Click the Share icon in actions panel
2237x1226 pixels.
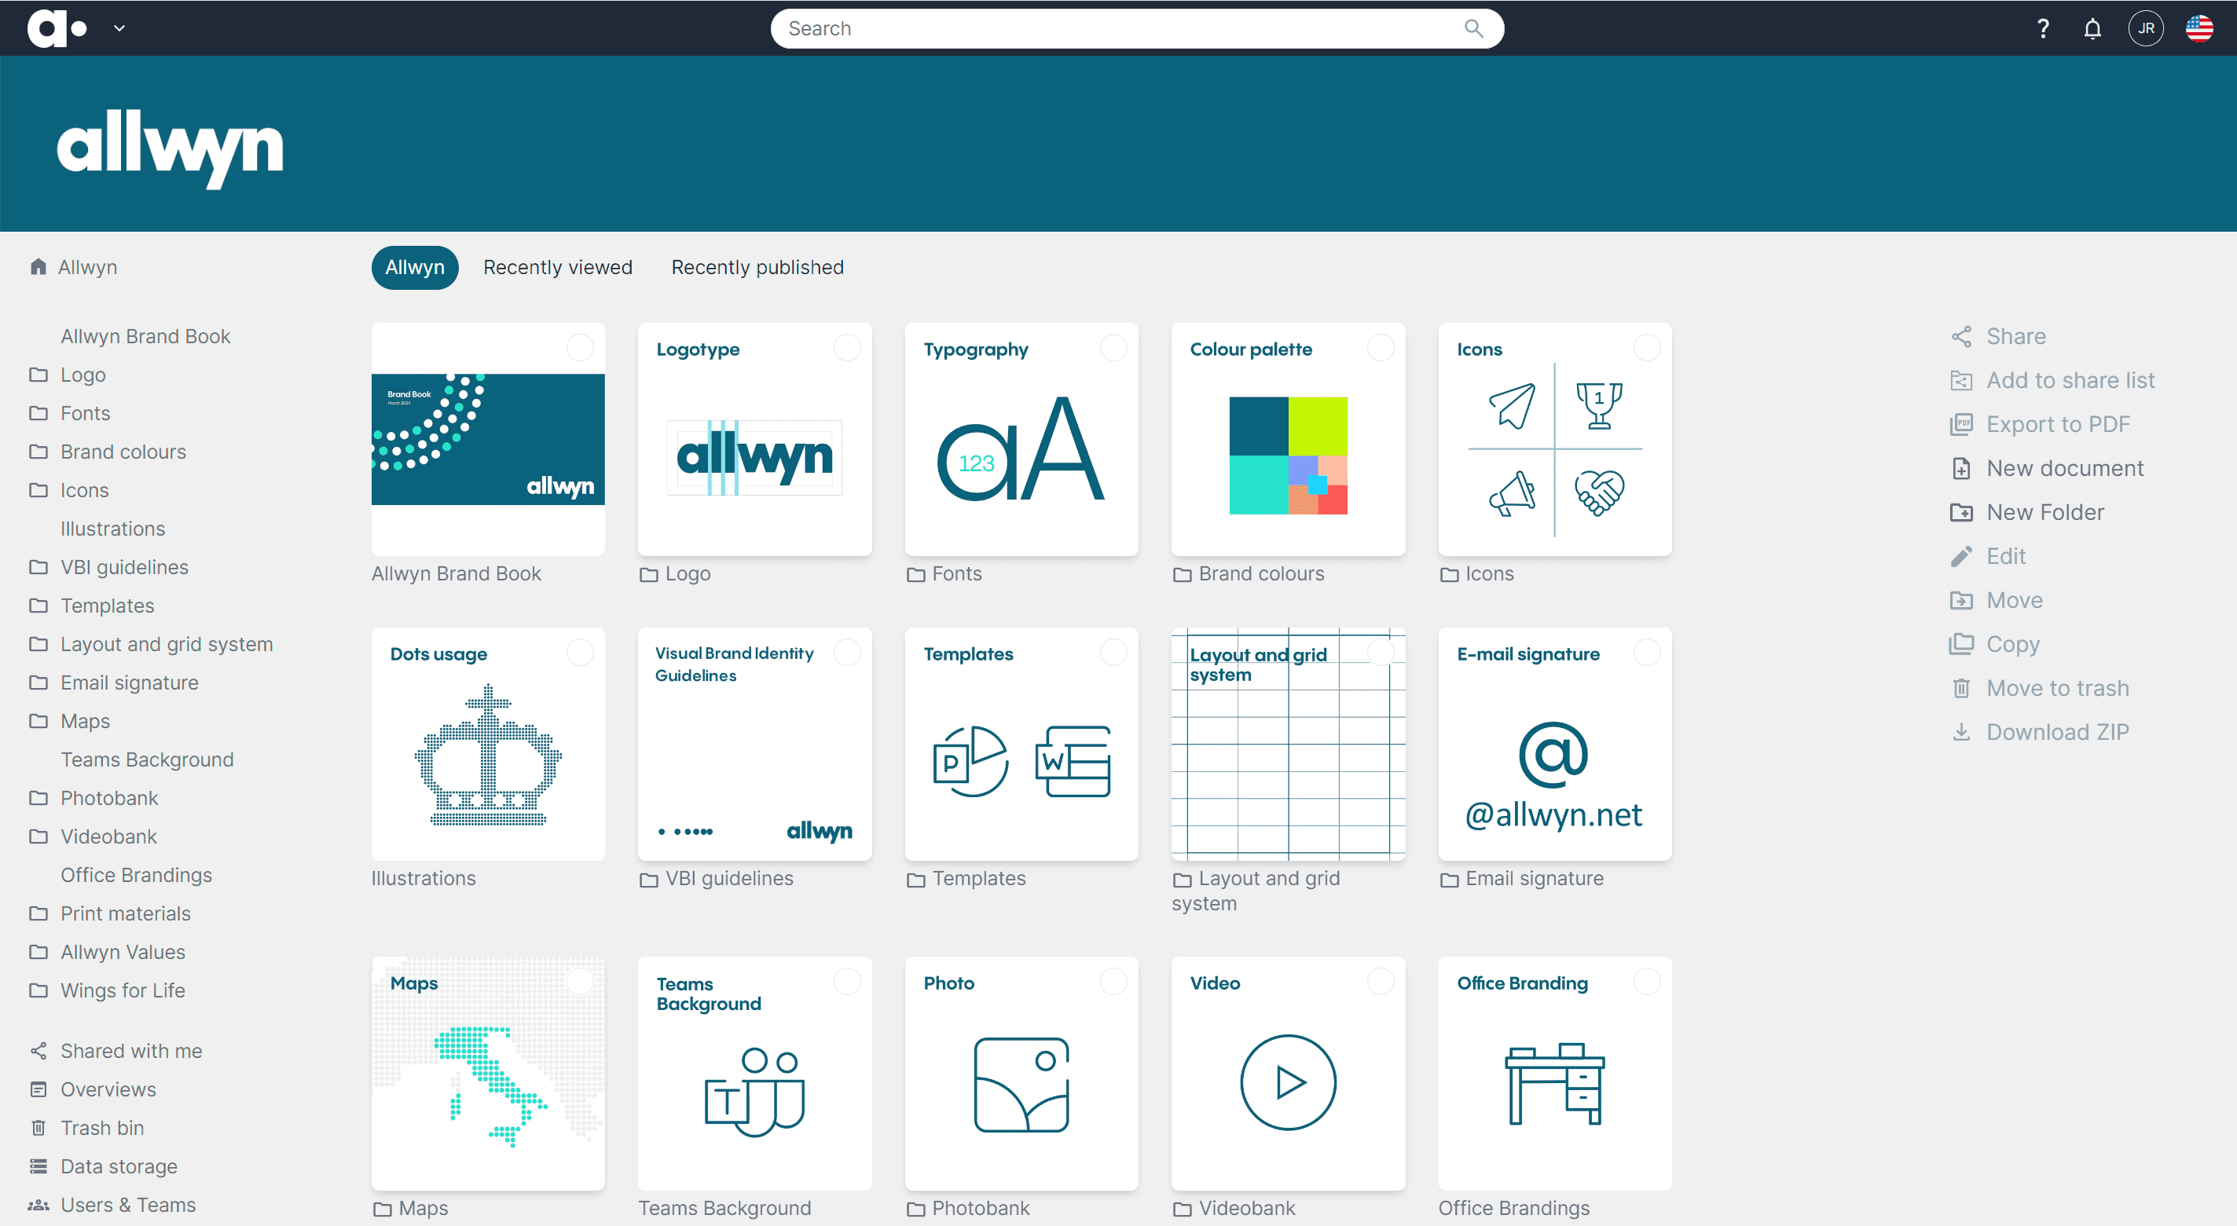point(1961,336)
